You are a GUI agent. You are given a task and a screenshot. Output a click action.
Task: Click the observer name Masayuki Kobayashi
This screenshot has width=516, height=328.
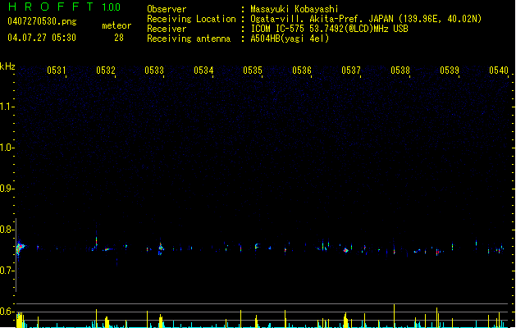pyautogui.click(x=295, y=9)
